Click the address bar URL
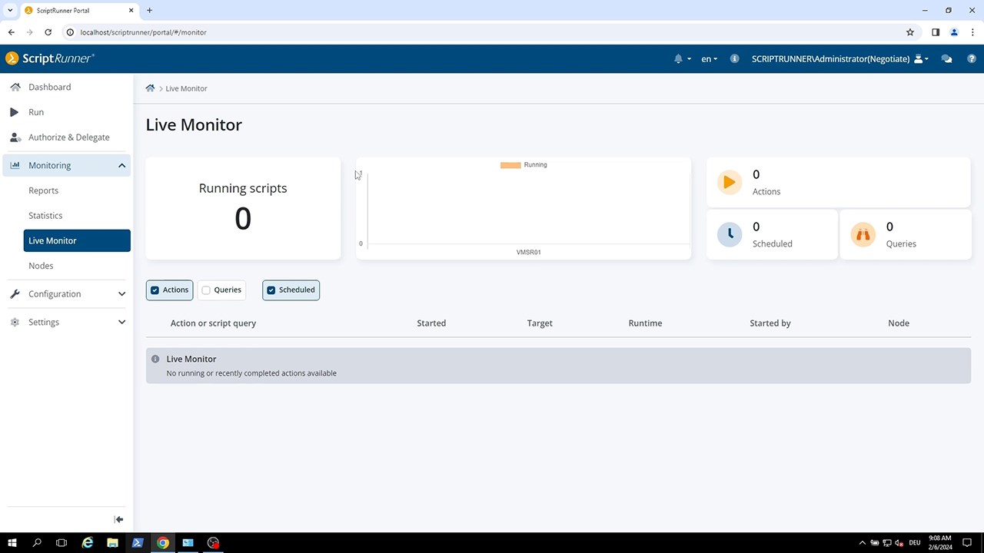 (143, 32)
